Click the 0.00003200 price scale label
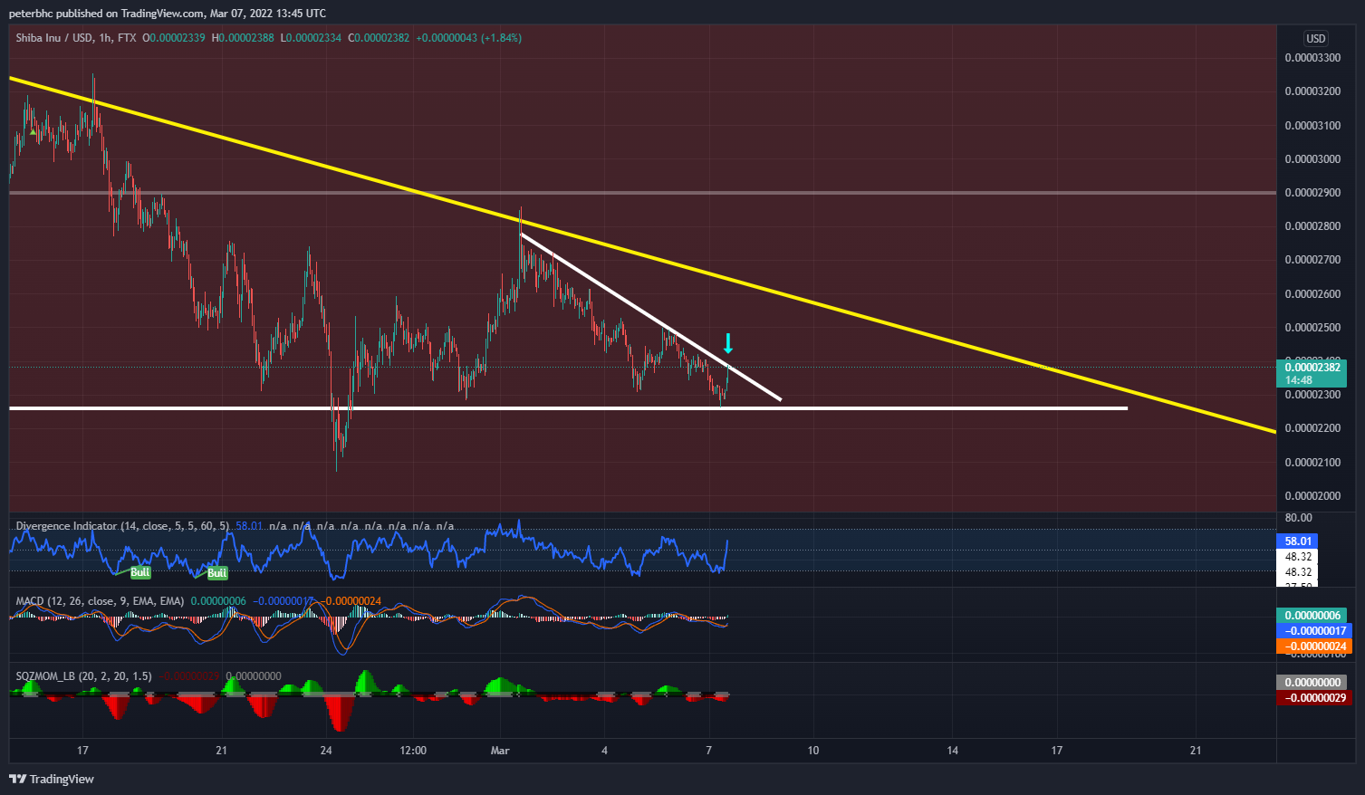This screenshot has width=1365, height=795. tap(1312, 91)
